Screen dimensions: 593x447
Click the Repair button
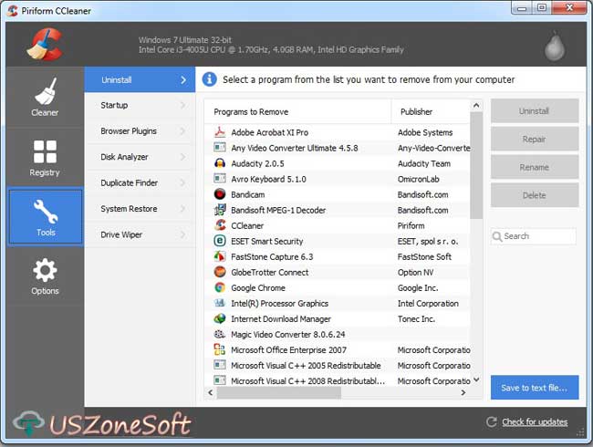535,139
